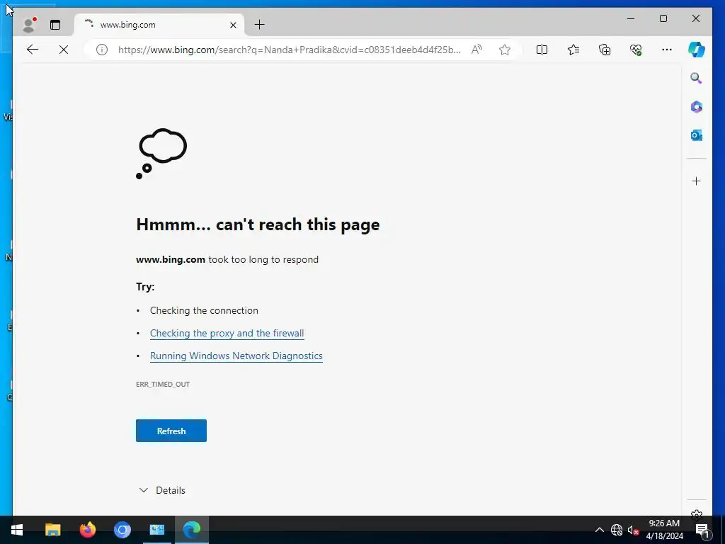
Task: Open muted volume tray icon
Action: click(x=633, y=530)
